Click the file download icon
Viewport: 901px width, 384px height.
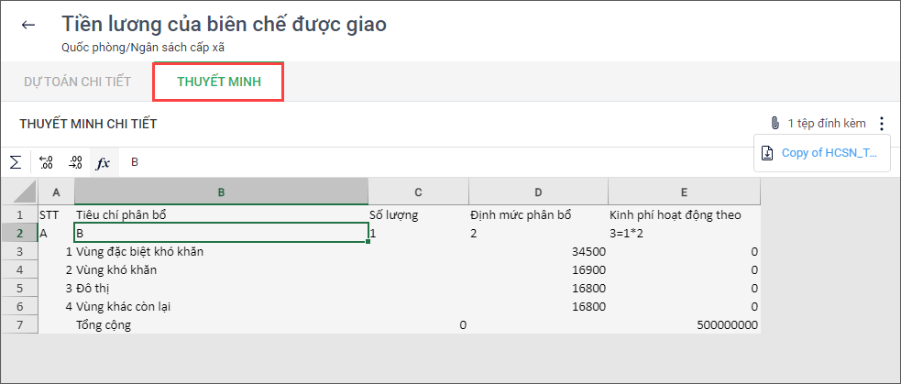(767, 153)
